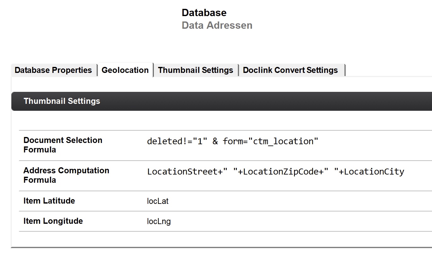Click the locLat field value
The image size is (432, 255).
click(158, 201)
